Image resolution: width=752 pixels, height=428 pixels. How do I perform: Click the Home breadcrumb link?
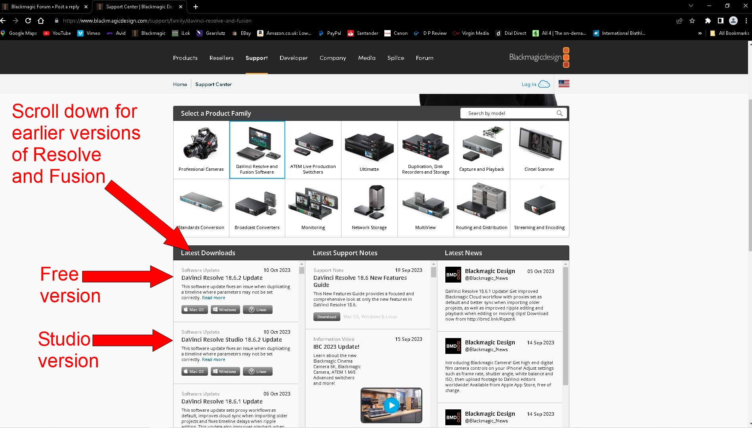[x=180, y=84]
